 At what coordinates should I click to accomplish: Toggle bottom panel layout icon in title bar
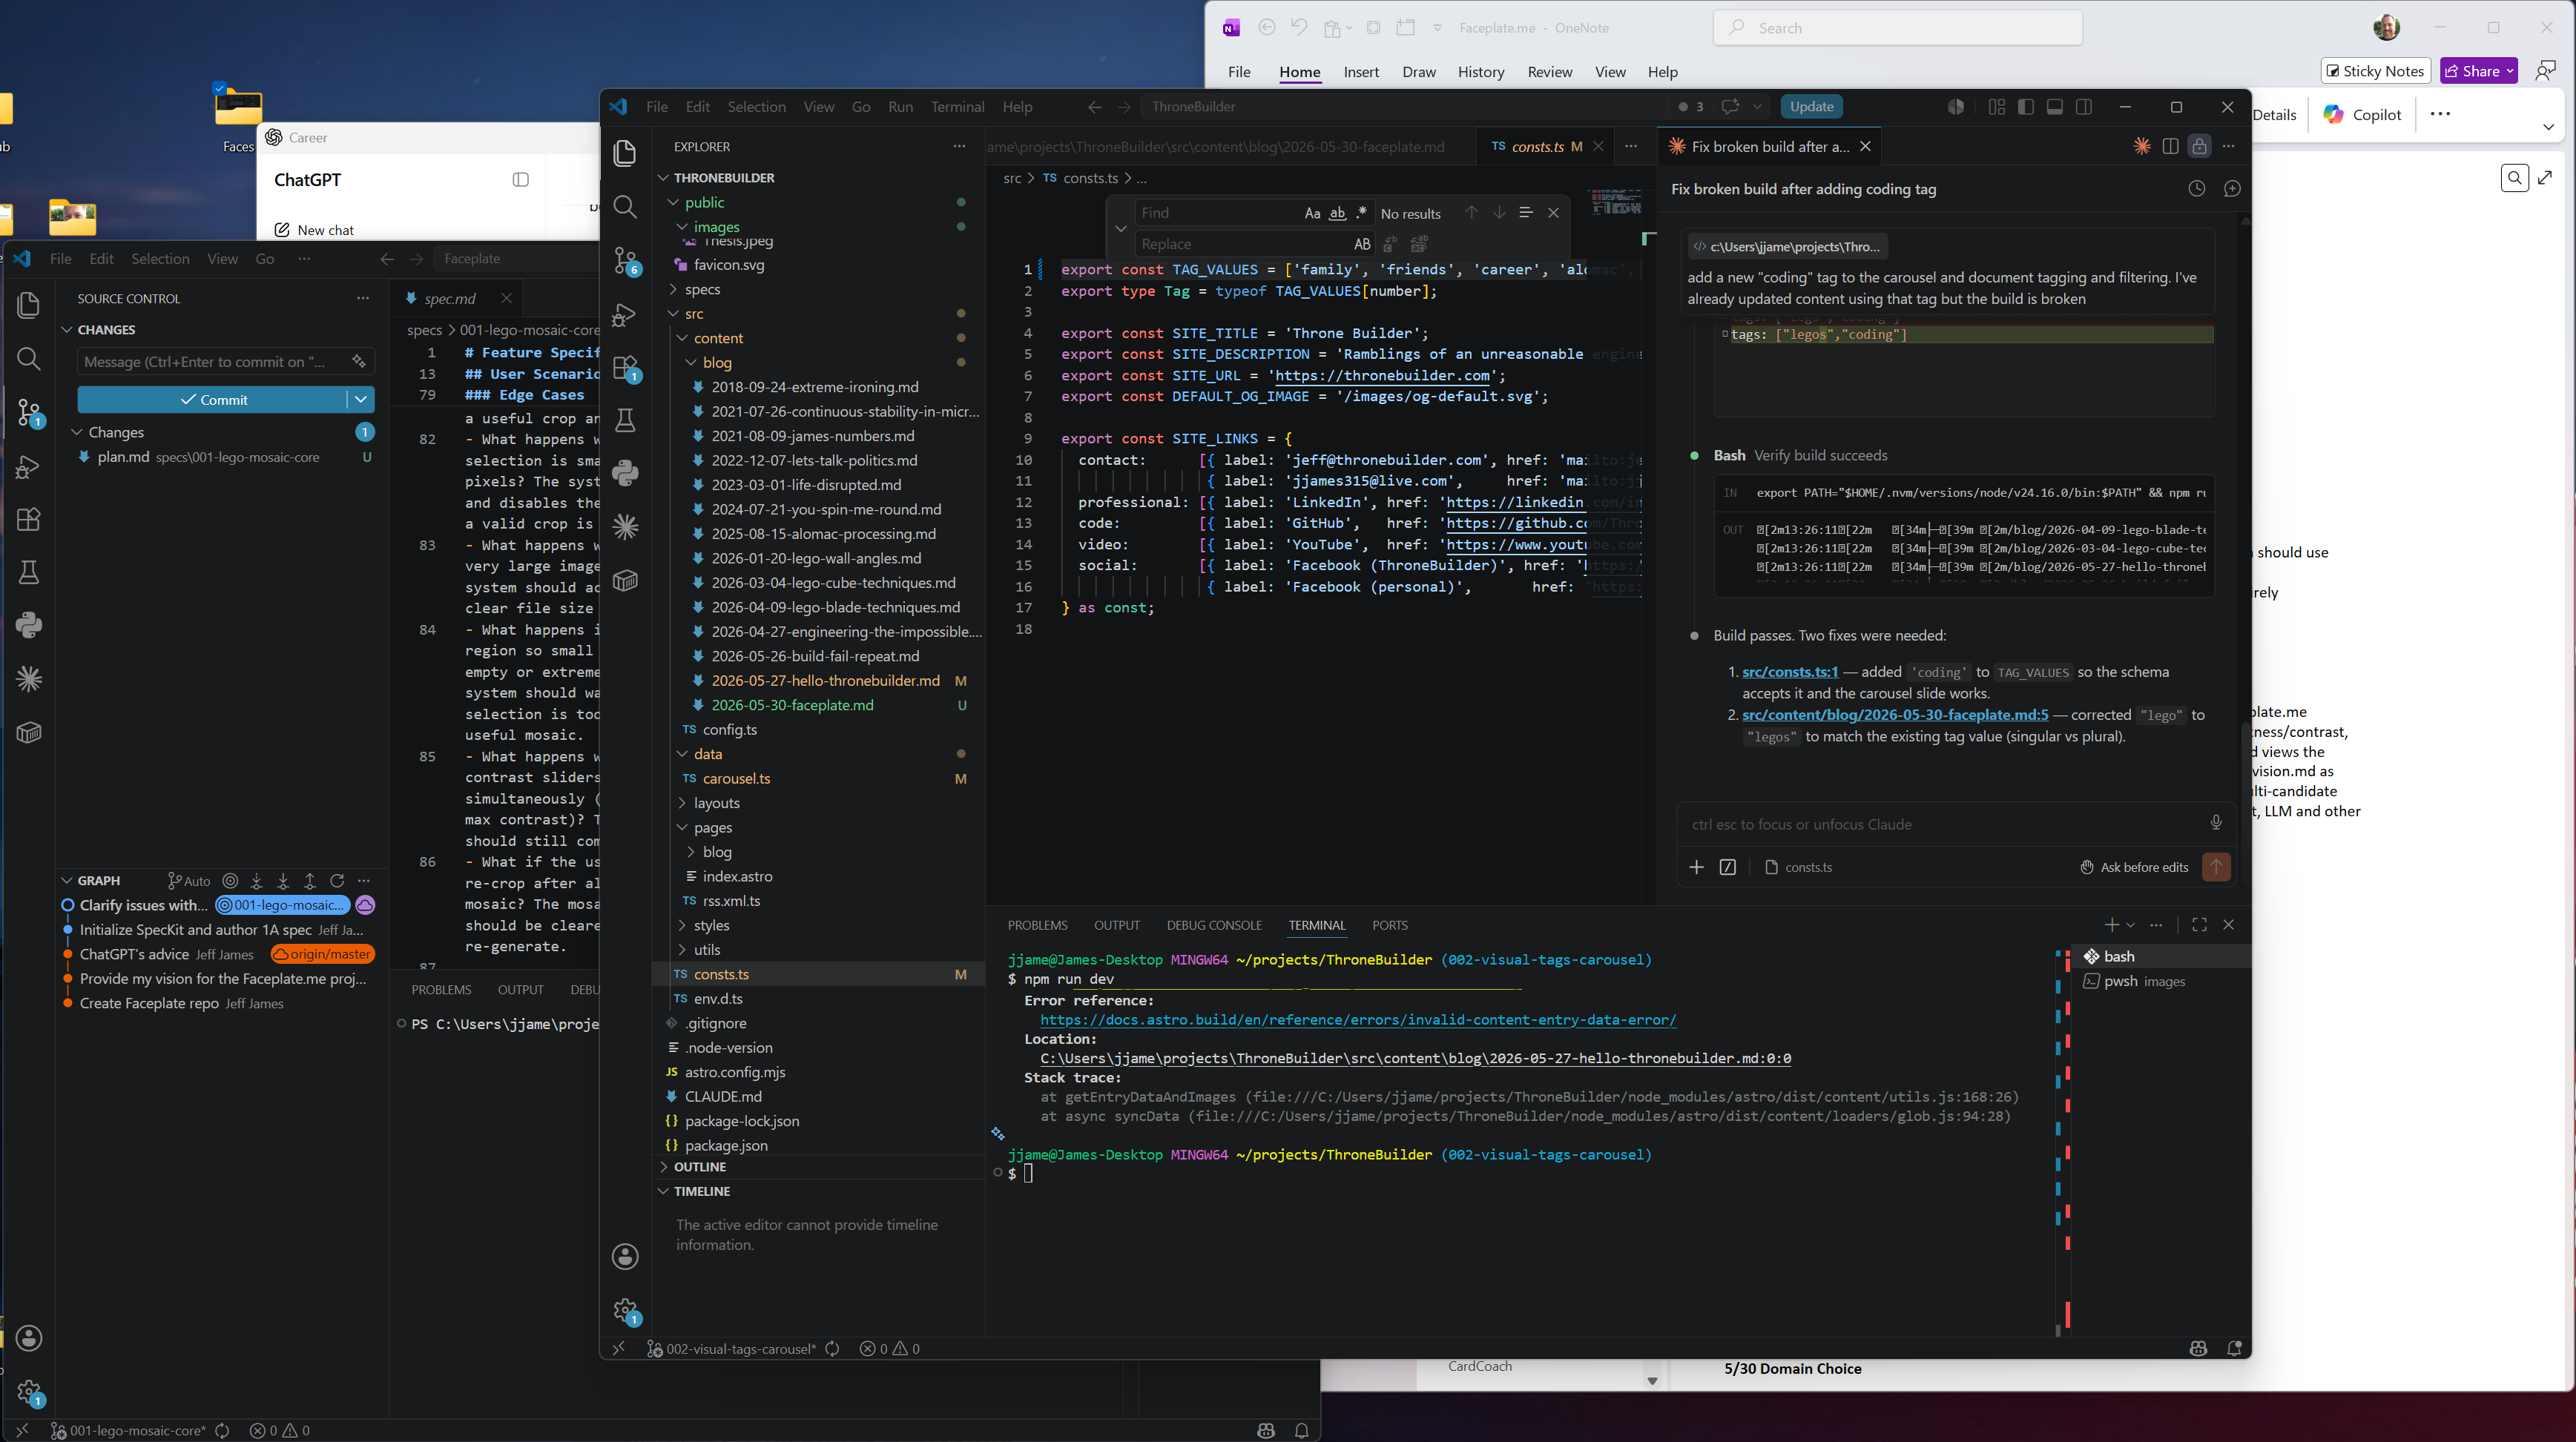pyautogui.click(x=2055, y=107)
